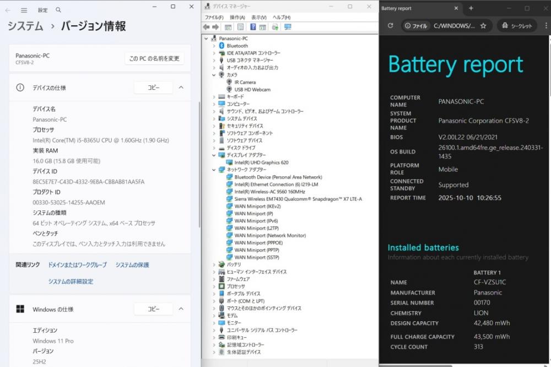
Task: Copy device specs with コピー button
Action: (153, 88)
